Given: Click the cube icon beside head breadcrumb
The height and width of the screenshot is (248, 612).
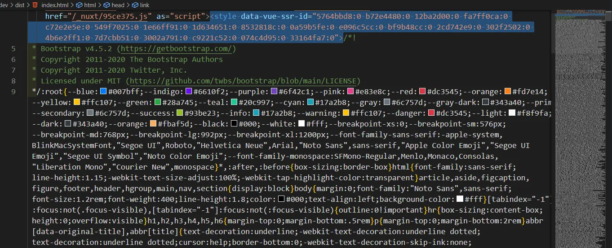Looking at the screenshot, I should tap(107, 5).
